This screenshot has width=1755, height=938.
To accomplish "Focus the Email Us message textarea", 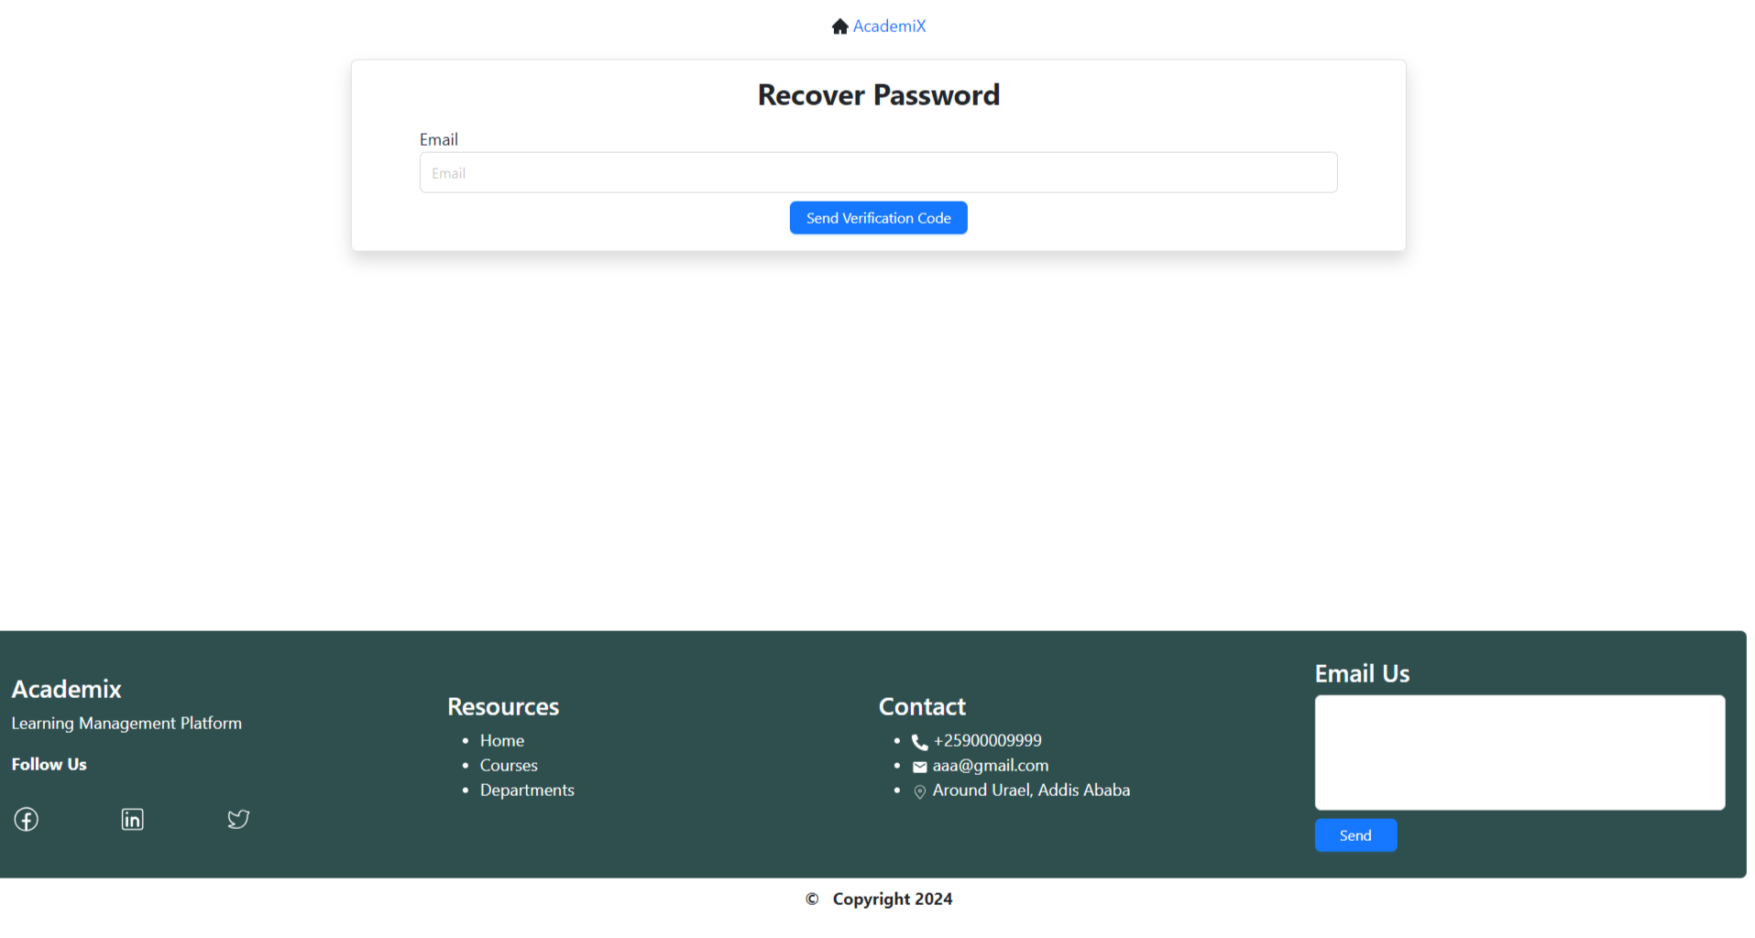I will pos(1519,752).
